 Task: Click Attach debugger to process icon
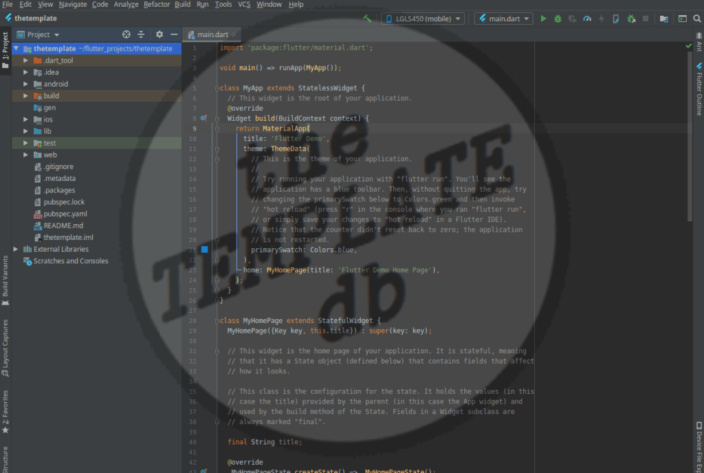pyautogui.click(x=630, y=19)
